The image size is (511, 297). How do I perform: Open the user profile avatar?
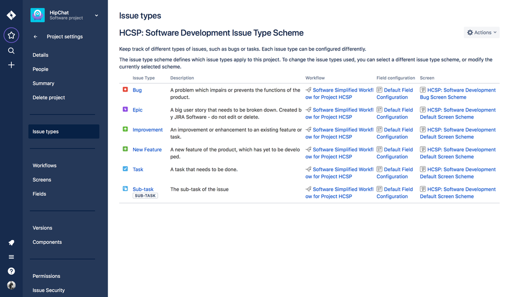11,285
